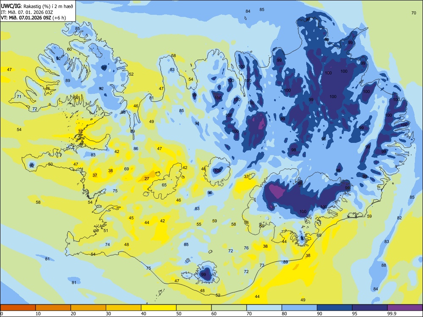Click the '86' humidity value on the map
The image size is (423, 317).
coord(136,148)
